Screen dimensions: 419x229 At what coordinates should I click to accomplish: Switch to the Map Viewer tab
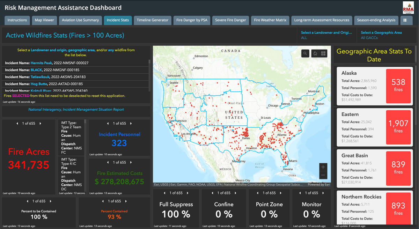44,20
